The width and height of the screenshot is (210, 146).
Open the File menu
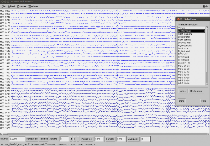3,6
